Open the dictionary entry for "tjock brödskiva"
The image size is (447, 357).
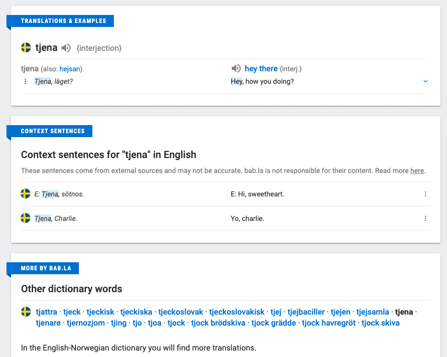click(218, 323)
